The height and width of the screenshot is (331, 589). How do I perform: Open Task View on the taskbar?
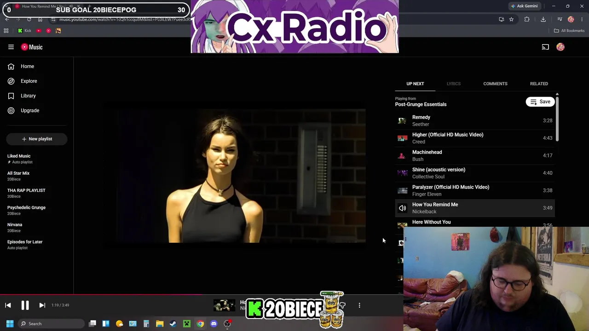point(92,324)
